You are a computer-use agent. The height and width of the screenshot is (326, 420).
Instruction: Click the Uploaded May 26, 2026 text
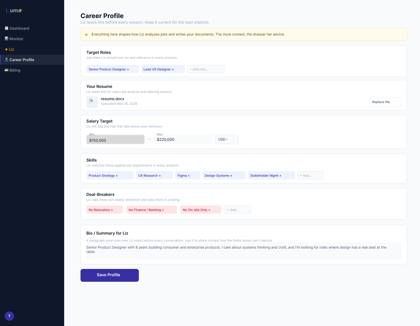pos(119,104)
